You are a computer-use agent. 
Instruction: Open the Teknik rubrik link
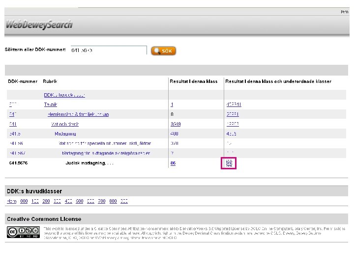tap(51, 105)
